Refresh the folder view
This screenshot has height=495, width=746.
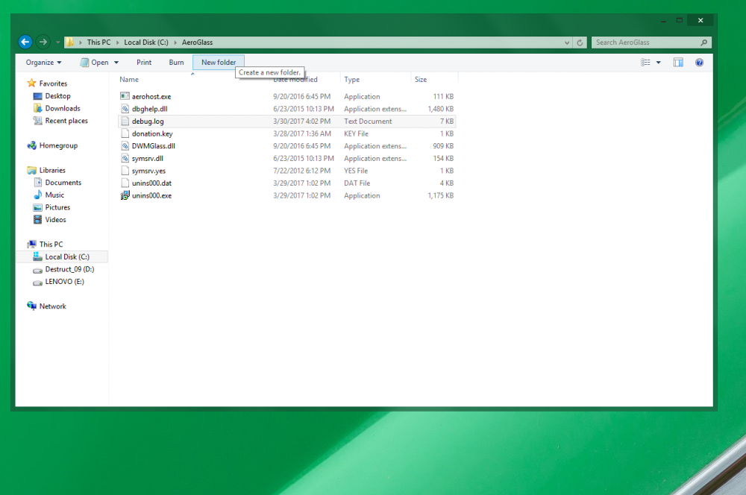coord(580,42)
